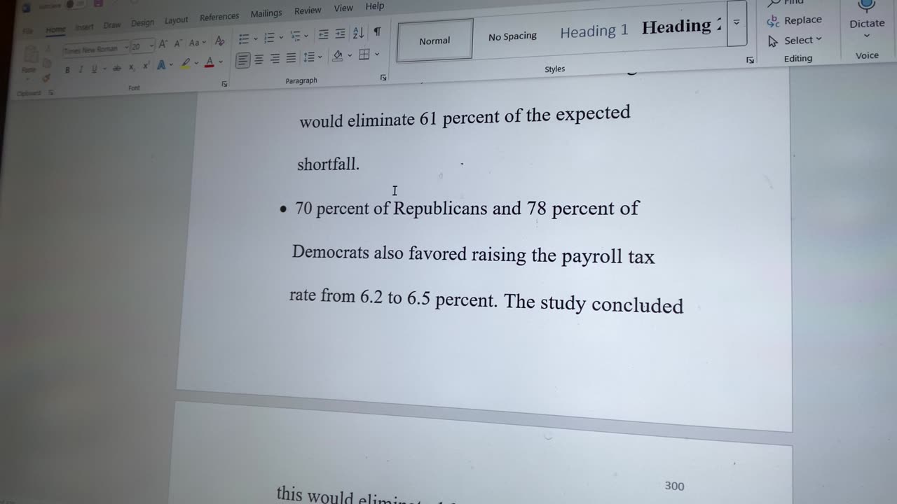Expand borders options arrow
Image resolution: width=897 pixels, height=504 pixels.
point(377,54)
